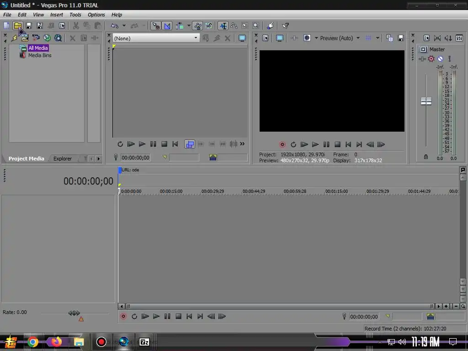468x351 pixels.
Task: Click the Search Media Bins magnifier icon
Action: click(58, 38)
